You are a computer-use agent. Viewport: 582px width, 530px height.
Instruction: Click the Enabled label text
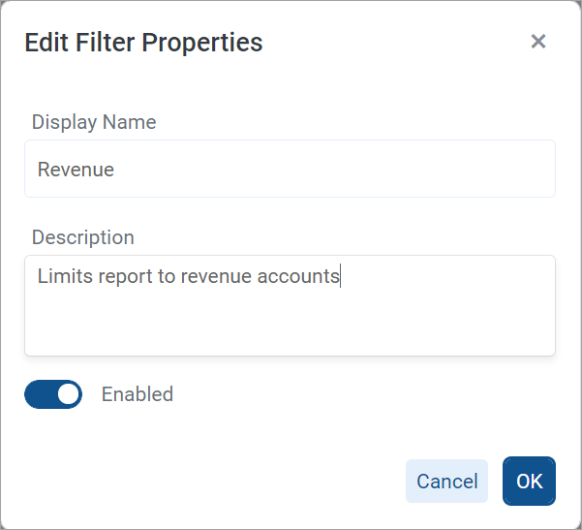pos(138,394)
